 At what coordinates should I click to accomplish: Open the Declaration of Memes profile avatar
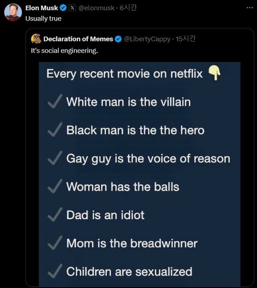tap(36, 39)
